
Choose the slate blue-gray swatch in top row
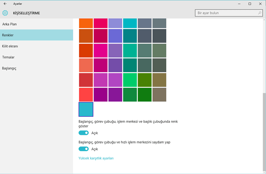pos(145,23)
